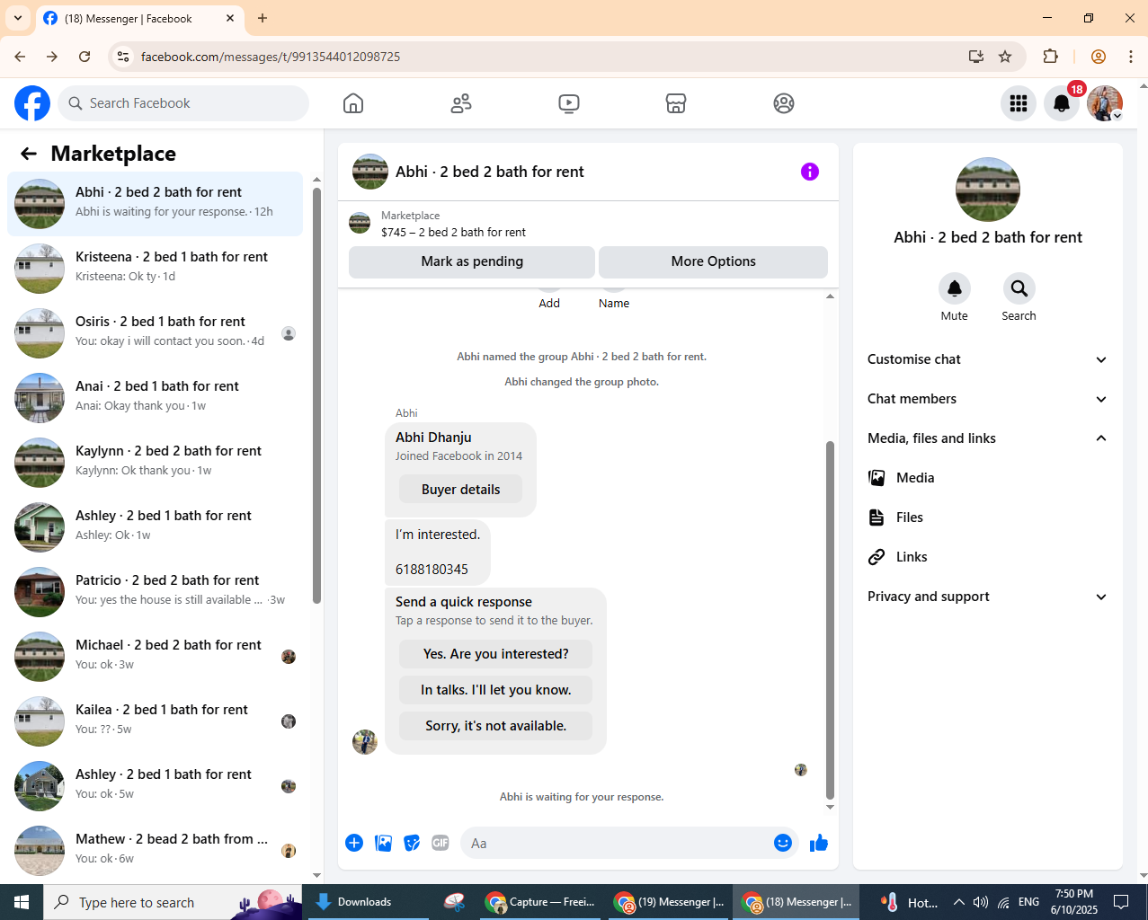The width and height of the screenshot is (1148, 920).
Task: Open notifications bell with 18 badge
Action: pyautogui.click(x=1062, y=103)
